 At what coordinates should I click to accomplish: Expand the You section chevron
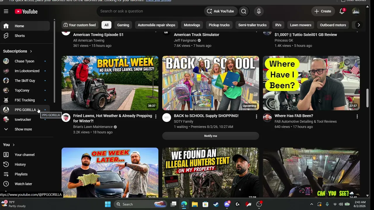[13, 145]
